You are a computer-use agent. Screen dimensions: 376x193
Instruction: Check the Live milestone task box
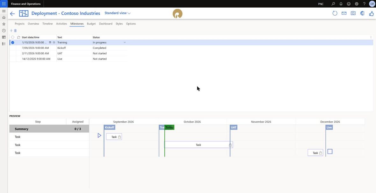tap(330, 152)
